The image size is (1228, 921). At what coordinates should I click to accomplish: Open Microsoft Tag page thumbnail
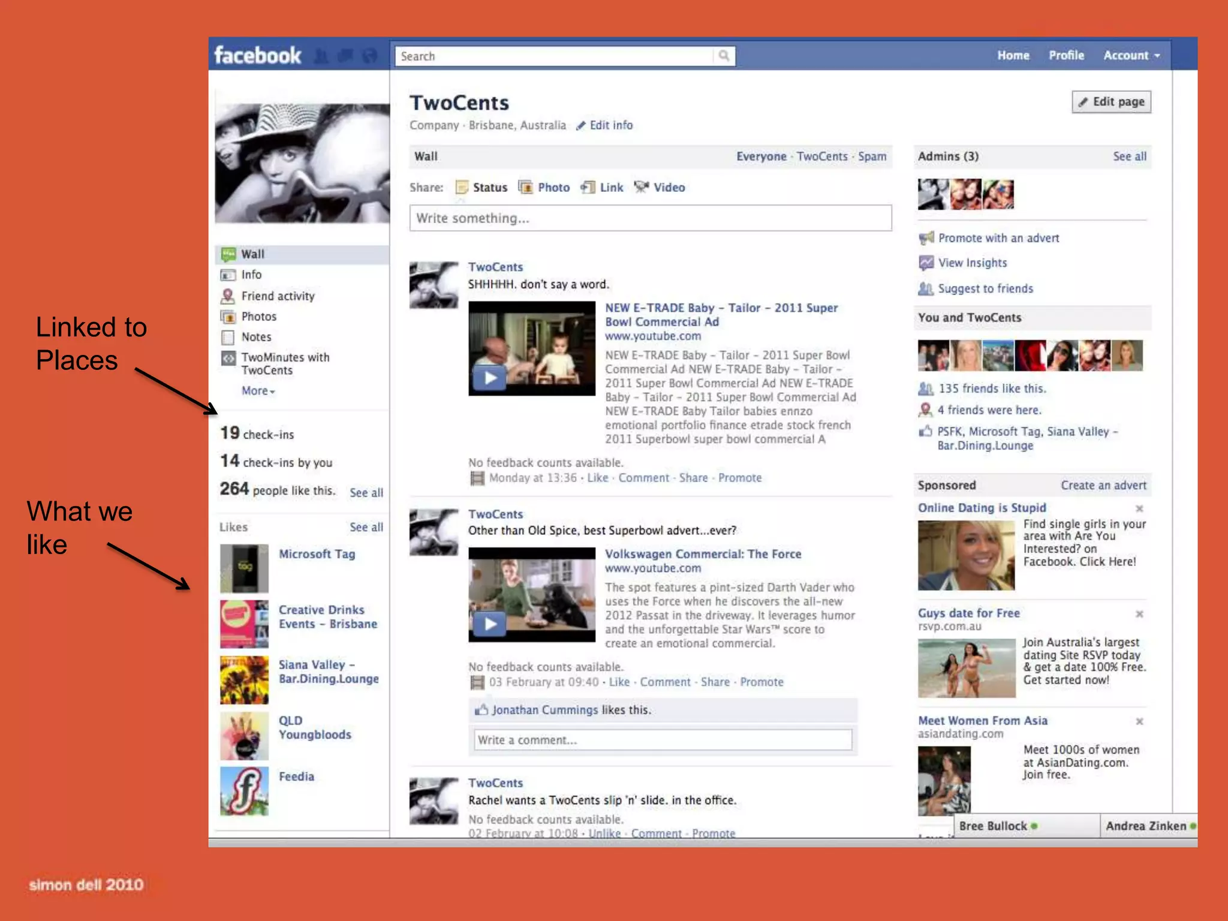tap(244, 568)
